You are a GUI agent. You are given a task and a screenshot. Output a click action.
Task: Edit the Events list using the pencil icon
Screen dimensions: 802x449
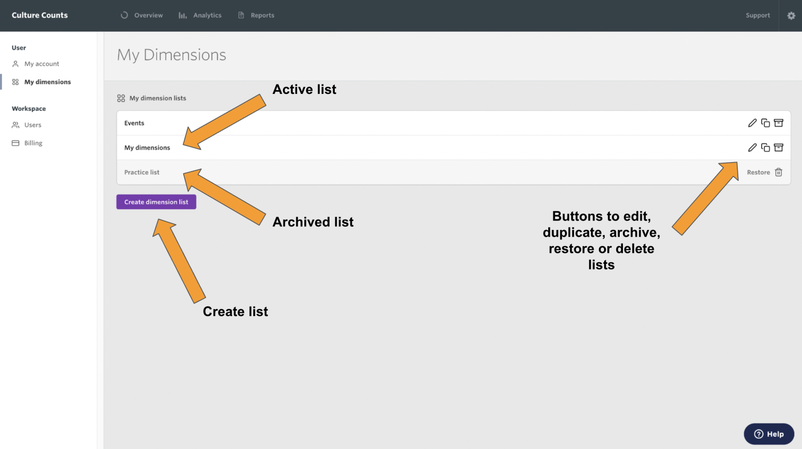(752, 123)
